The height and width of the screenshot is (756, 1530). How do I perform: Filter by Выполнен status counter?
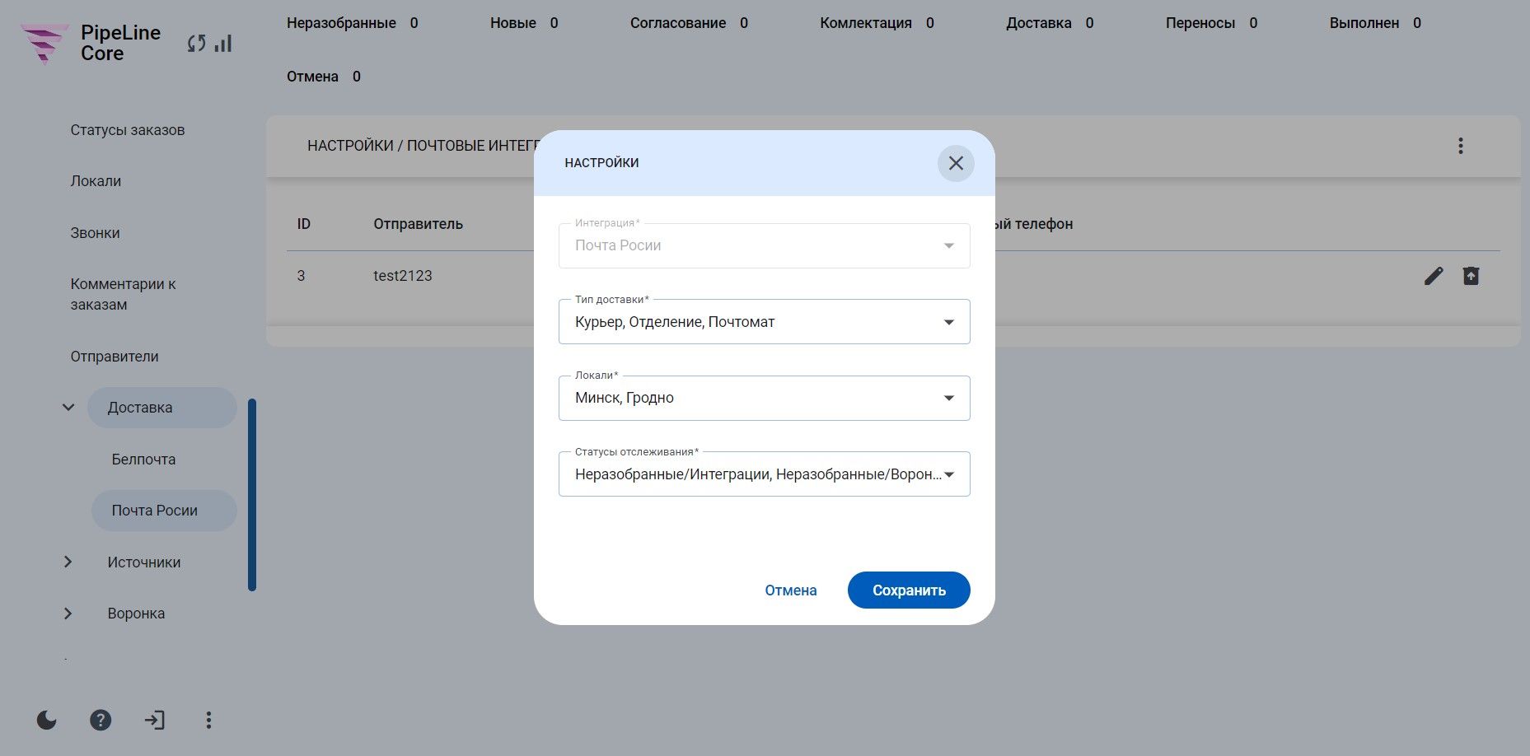(x=1375, y=23)
